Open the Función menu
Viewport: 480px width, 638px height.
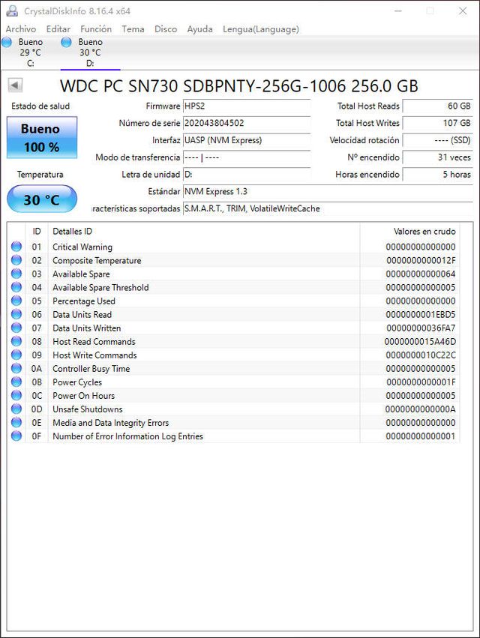point(96,29)
